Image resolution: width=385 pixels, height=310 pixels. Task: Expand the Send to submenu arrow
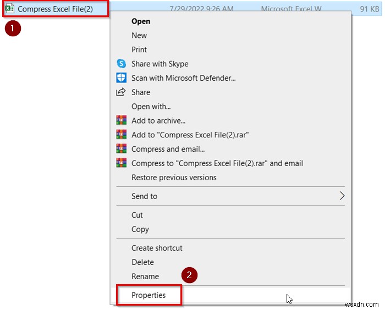[342, 196]
